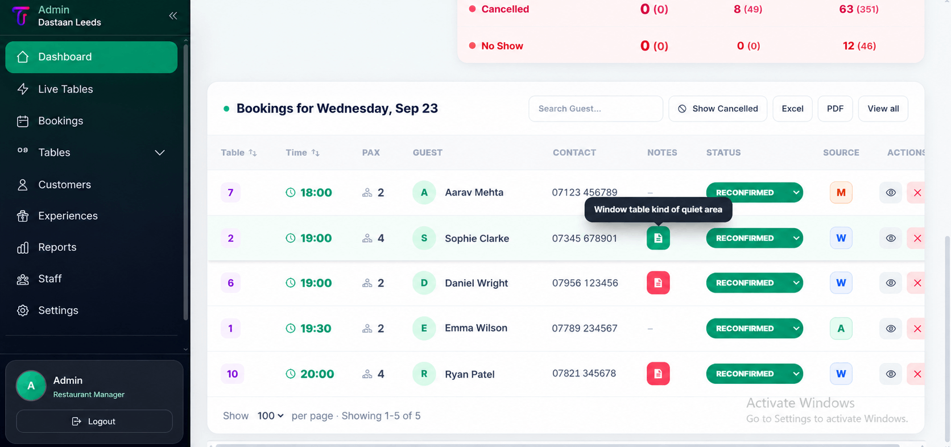Click table number 10 badge
This screenshot has width=951, height=447.
232,374
